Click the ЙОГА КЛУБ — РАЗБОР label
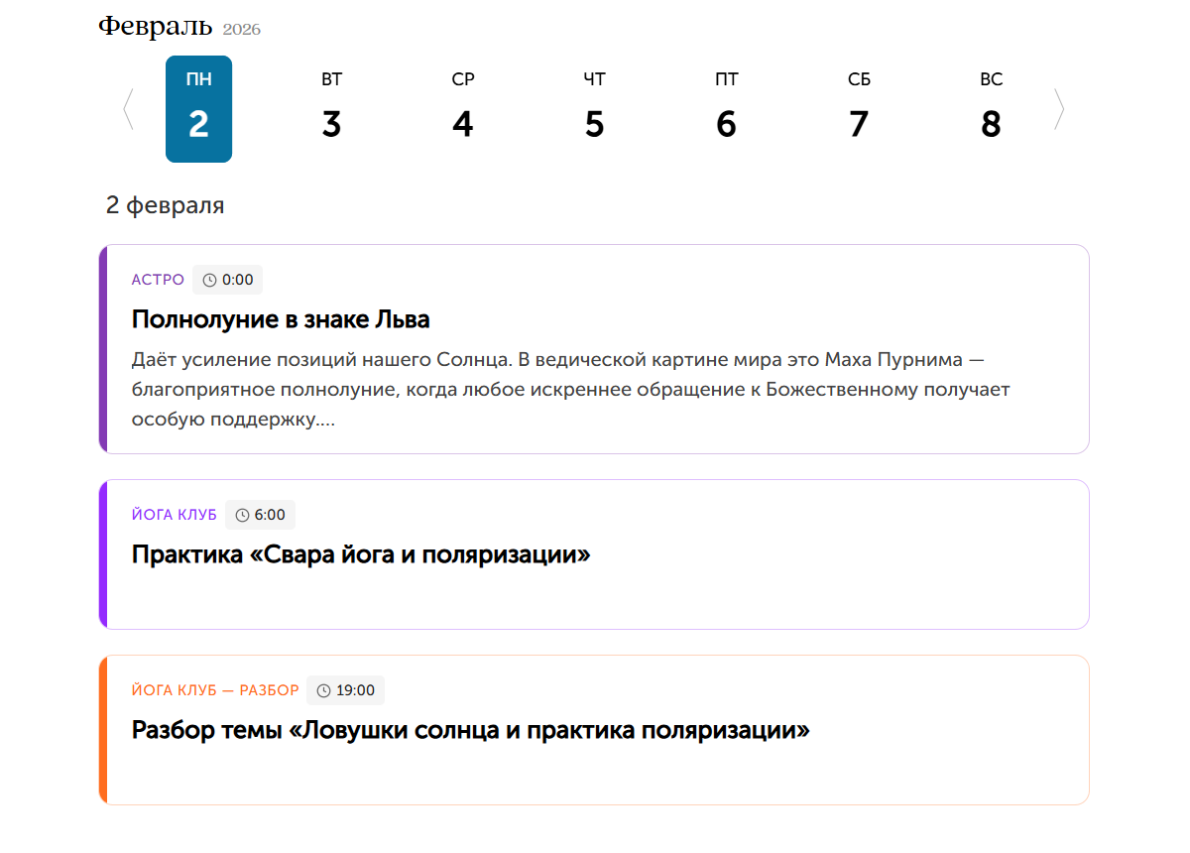The width and height of the screenshot is (1190, 853). [215, 690]
